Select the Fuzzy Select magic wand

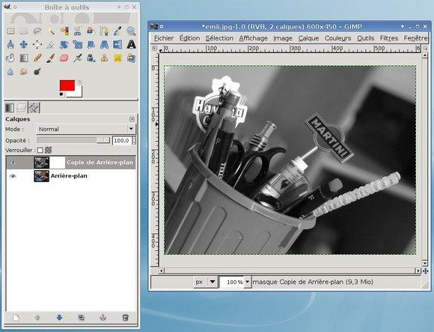pos(51,31)
